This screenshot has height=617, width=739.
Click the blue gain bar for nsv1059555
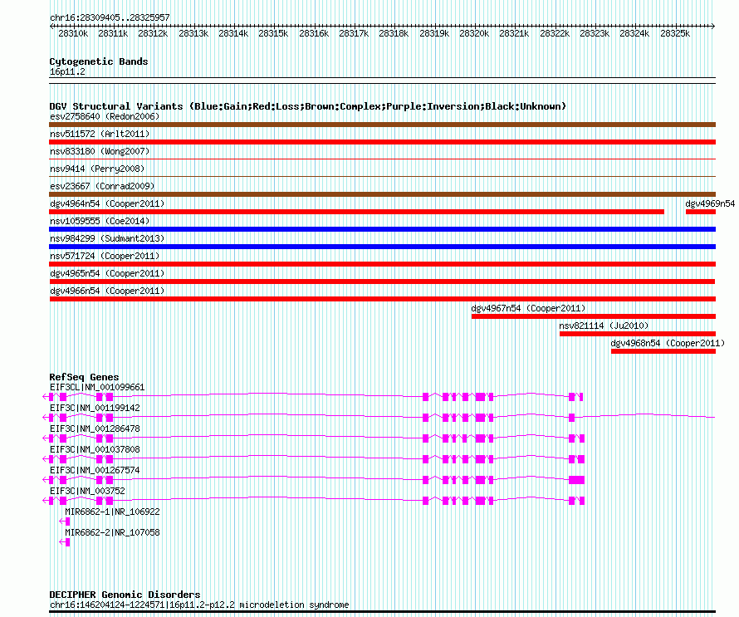coord(382,229)
